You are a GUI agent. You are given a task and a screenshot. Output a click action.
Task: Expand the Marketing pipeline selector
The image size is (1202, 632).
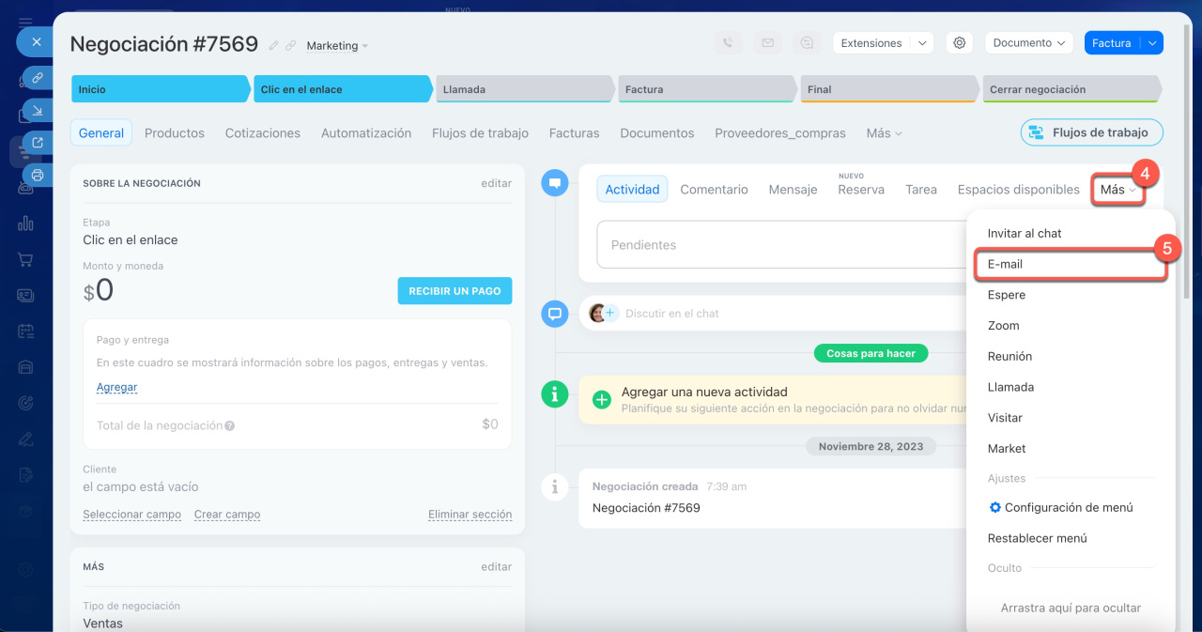click(337, 46)
